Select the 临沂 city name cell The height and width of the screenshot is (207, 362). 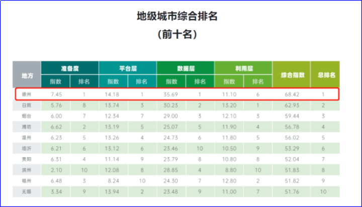coord(27,148)
